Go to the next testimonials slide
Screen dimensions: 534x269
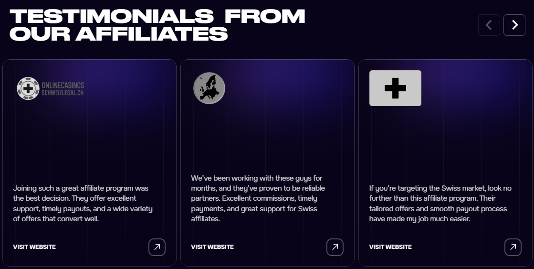point(514,25)
